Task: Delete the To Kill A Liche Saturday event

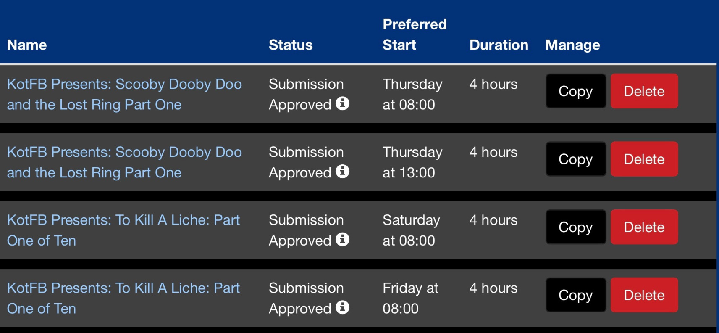Action: point(644,227)
